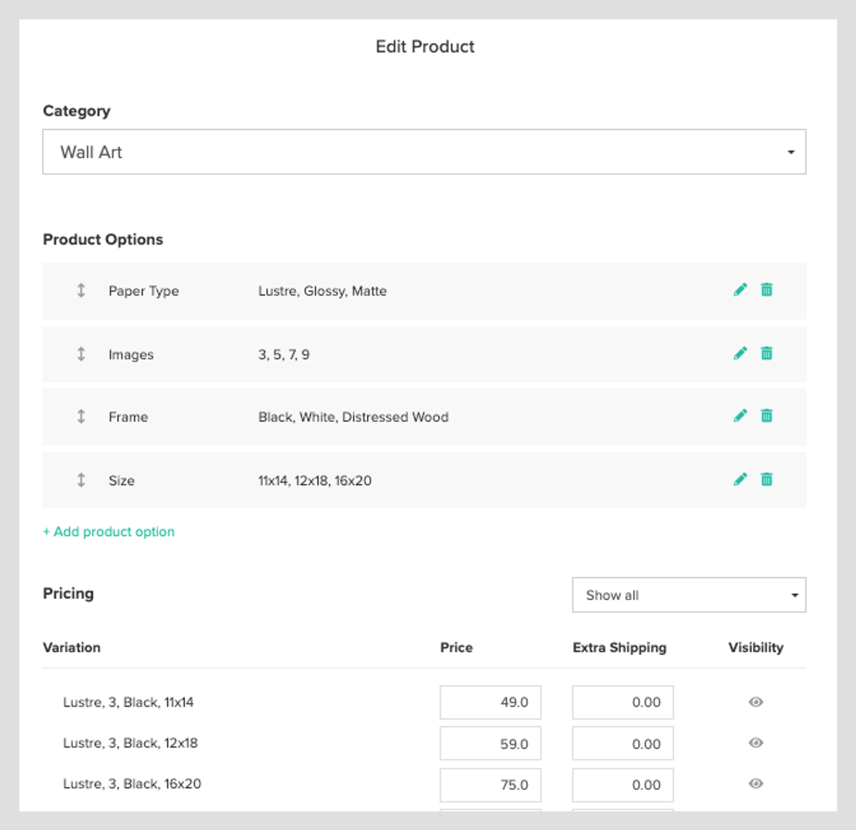This screenshot has width=856, height=830.
Task: Delete the Size product option
Action: point(767,479)
